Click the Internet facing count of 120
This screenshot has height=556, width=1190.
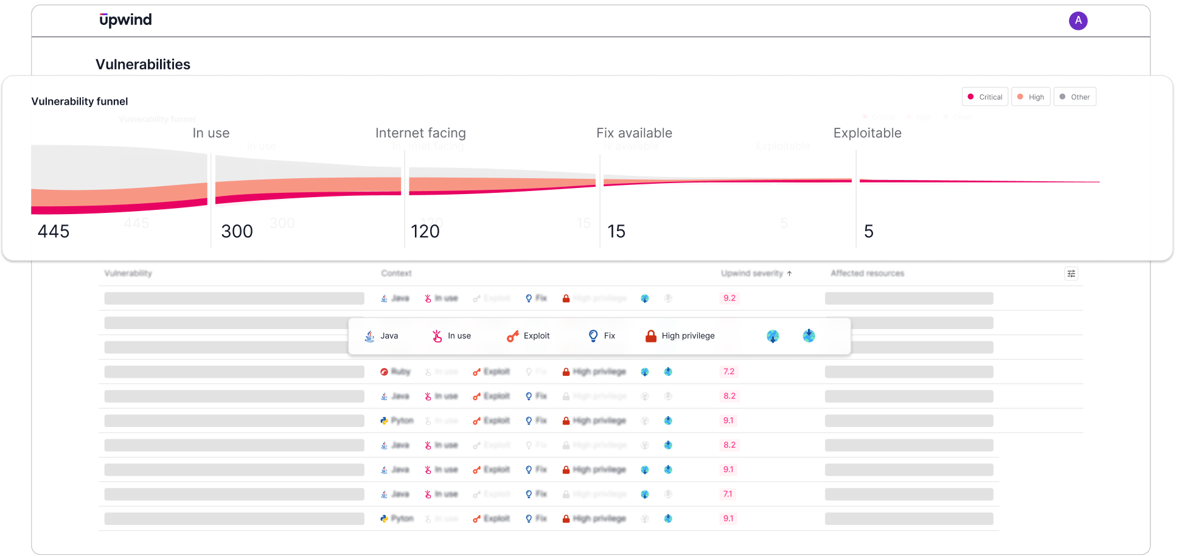pyautogui.click(x=425, y=231)
